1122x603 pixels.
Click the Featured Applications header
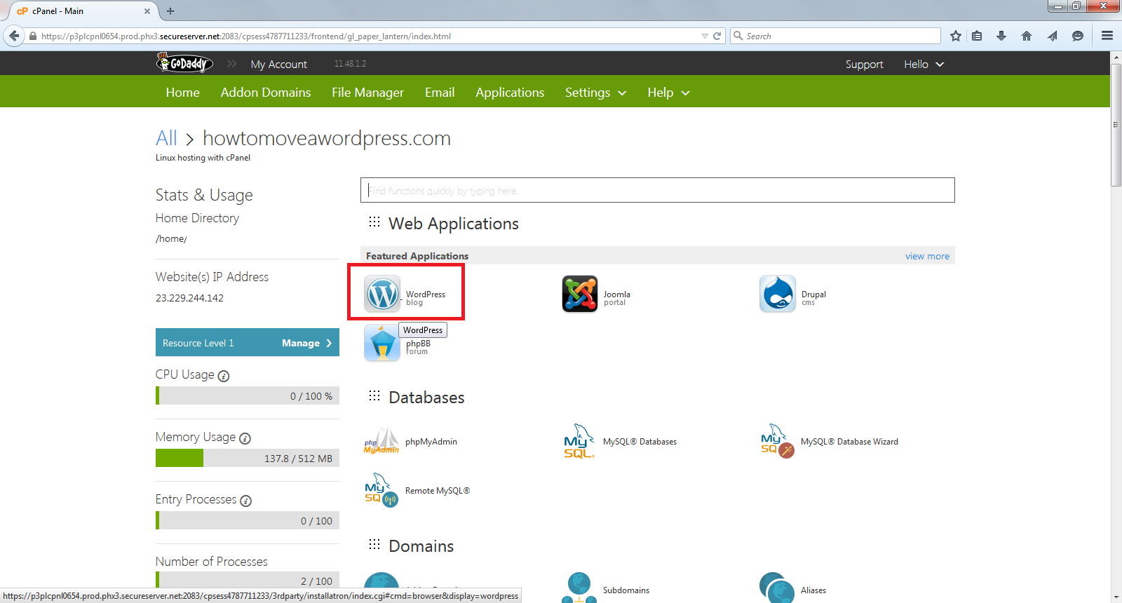tap(417, 256)
